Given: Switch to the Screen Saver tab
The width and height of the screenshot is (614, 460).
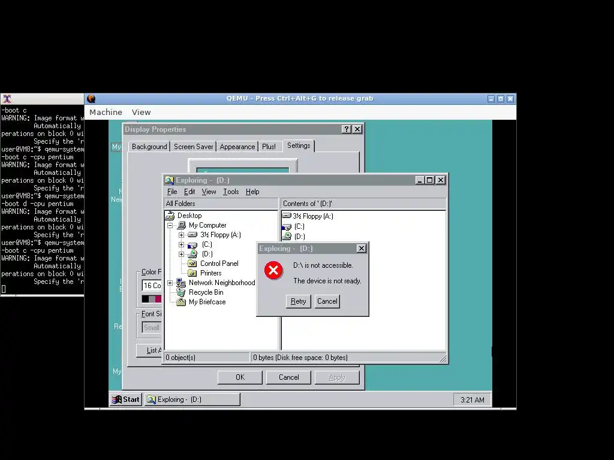Looking at the screenshot, I should point(194,147).
